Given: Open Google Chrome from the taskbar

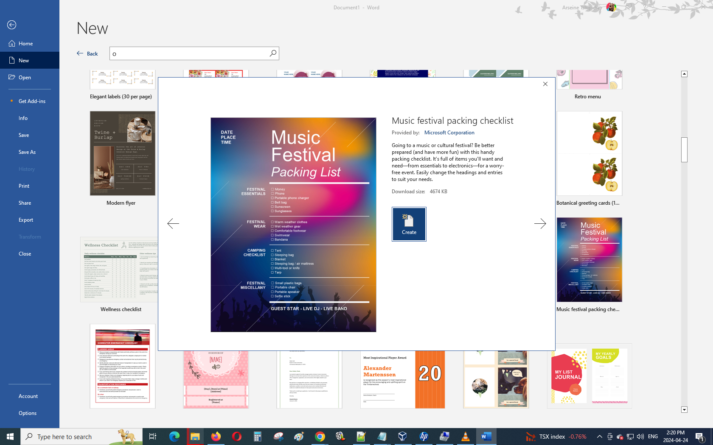Looking at the screenshot, I should (x=320, y=437).
